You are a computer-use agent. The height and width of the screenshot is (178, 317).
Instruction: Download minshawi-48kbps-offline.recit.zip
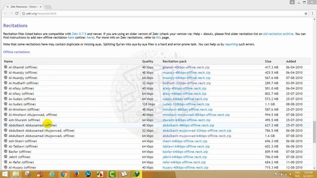187,109
